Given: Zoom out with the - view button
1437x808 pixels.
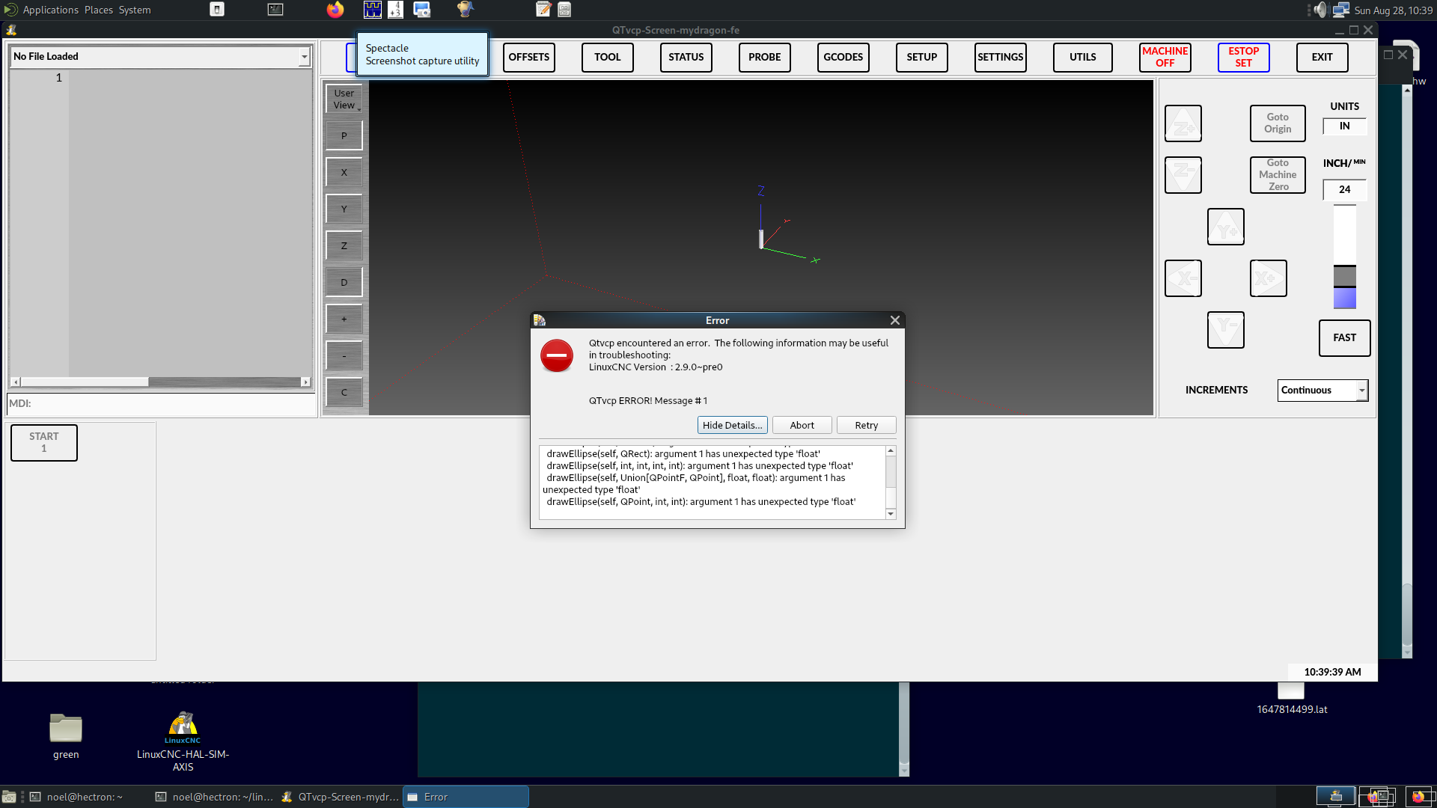Looking at the screenshot, I should coord(344,356).
